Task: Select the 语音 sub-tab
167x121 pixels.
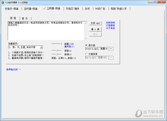Action: pyautogui.click(x=13, y=18)
